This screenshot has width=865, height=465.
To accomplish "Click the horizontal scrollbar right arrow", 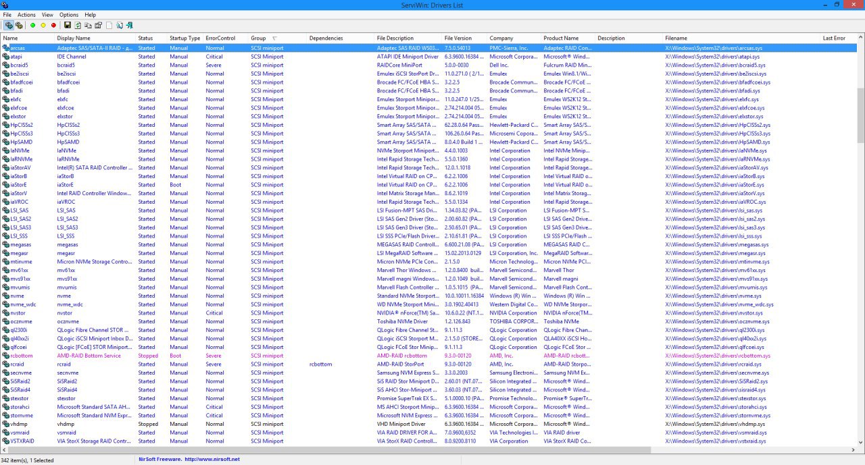I will [x=852, y=449].
